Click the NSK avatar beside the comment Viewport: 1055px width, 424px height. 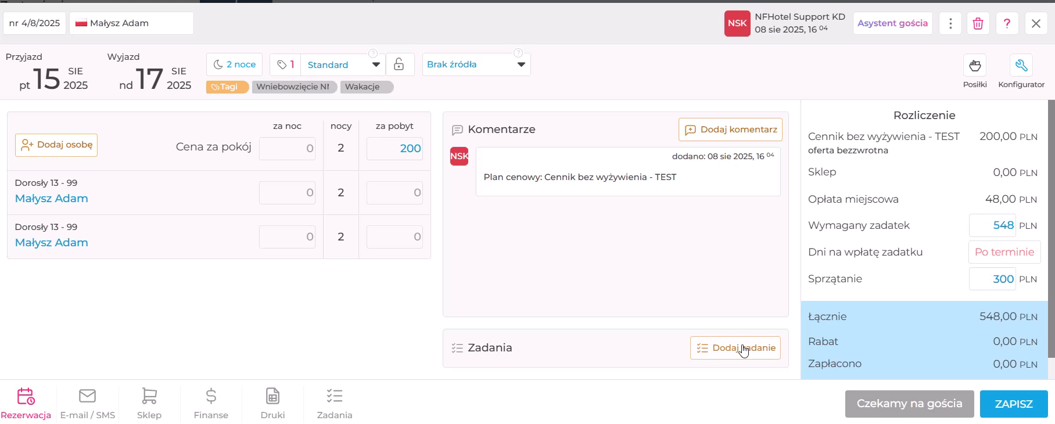click(x=460, y=156)
